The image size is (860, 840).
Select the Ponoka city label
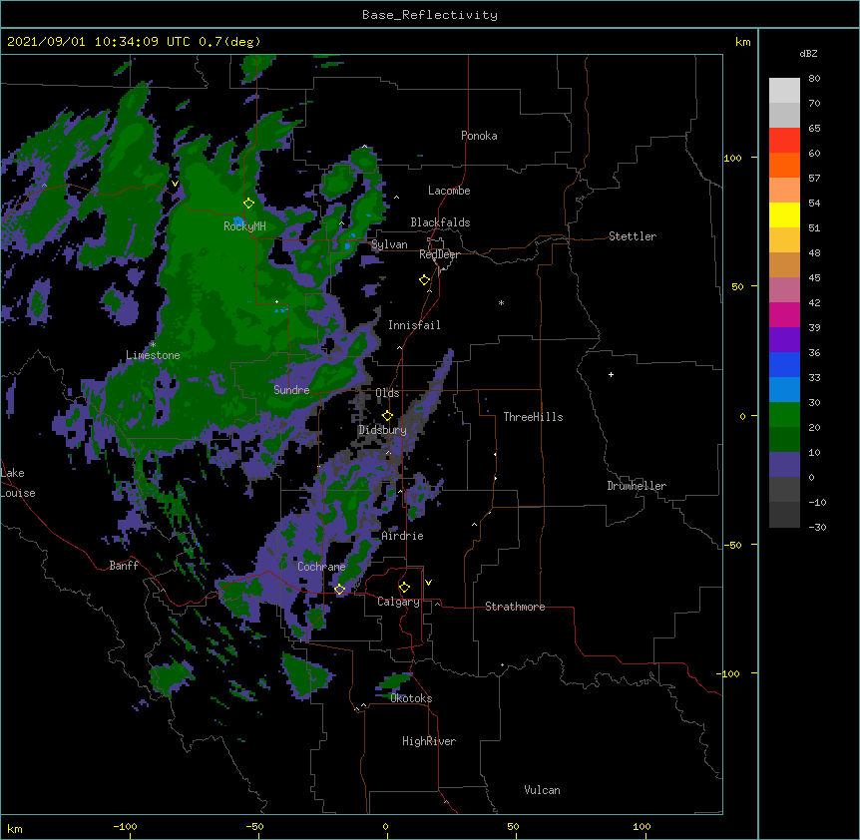479,136
